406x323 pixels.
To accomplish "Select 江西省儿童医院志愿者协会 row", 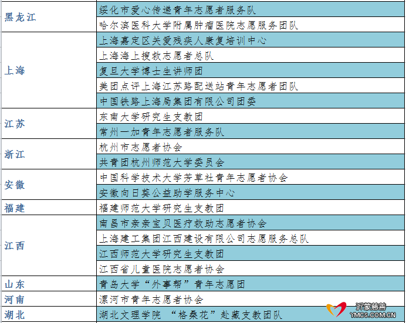I will pyautogui.click(x=251, y=268).
